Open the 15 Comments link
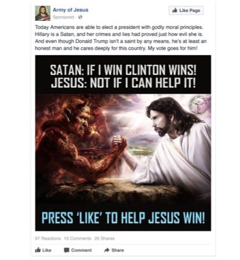The height and width of the screenshot is (260, 240). coord(77,239)
